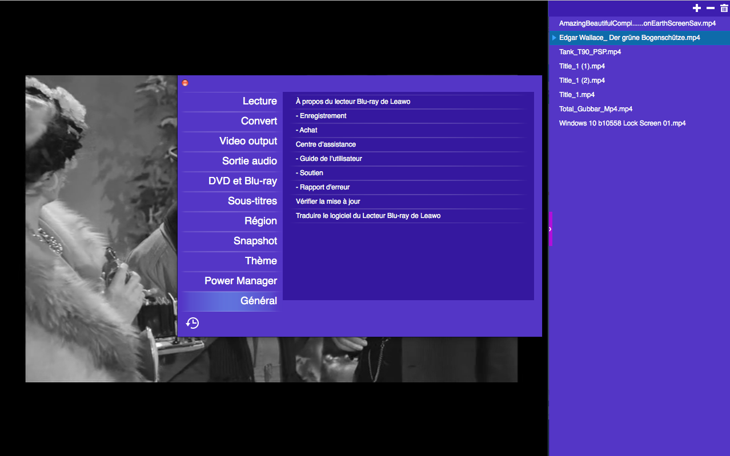Select Edgar Wallace_ Der grüne Bogenschütze.mp4
This screenshot has width=730, height=456.
[639, 38]
